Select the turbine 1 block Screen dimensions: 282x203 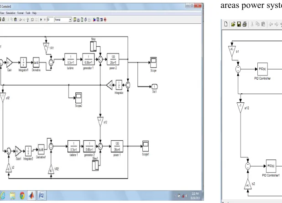73,146
